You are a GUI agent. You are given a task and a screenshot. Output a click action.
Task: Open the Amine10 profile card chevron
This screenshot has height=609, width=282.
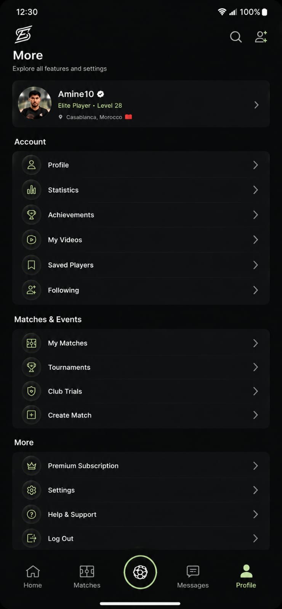tap(256, 105)
